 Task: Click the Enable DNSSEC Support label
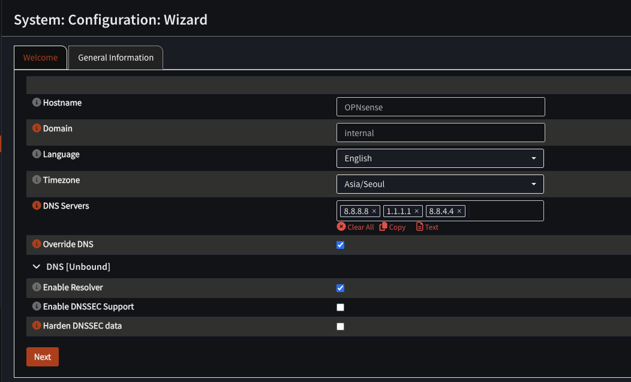89,306
